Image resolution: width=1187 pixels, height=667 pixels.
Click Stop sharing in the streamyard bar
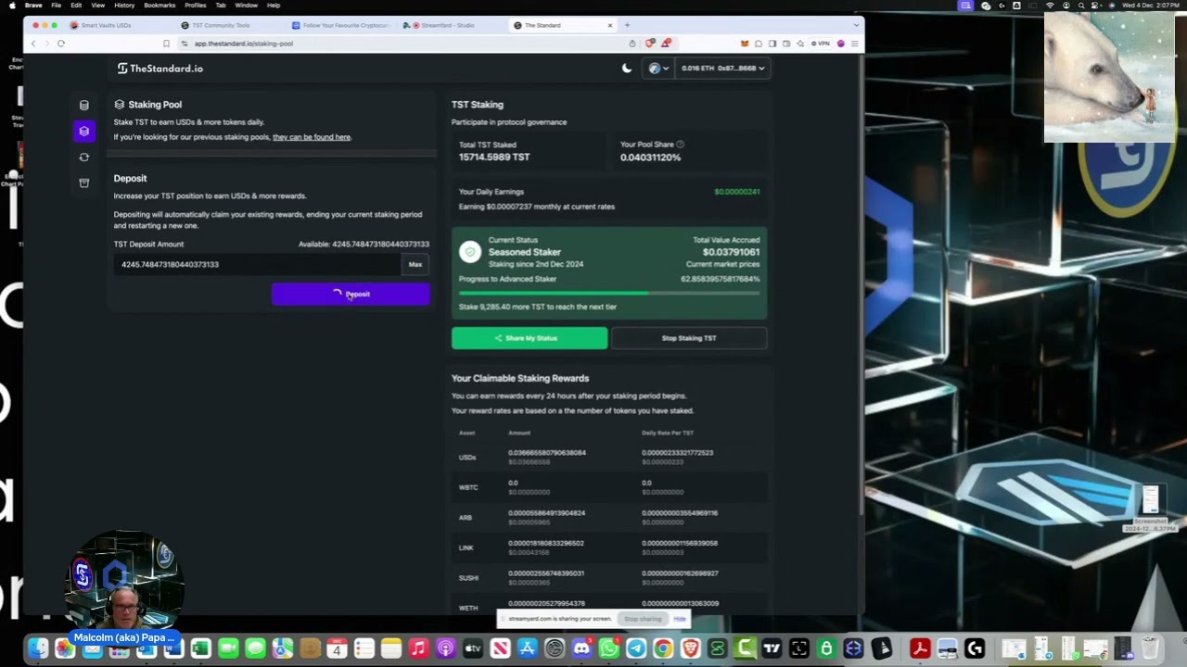pos(643,619)
